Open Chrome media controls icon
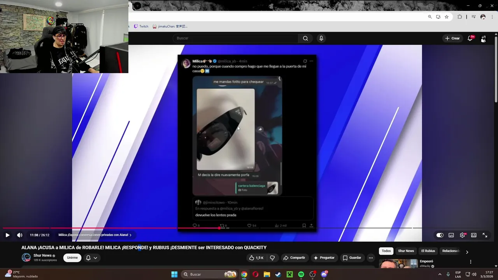 [473, 17]
